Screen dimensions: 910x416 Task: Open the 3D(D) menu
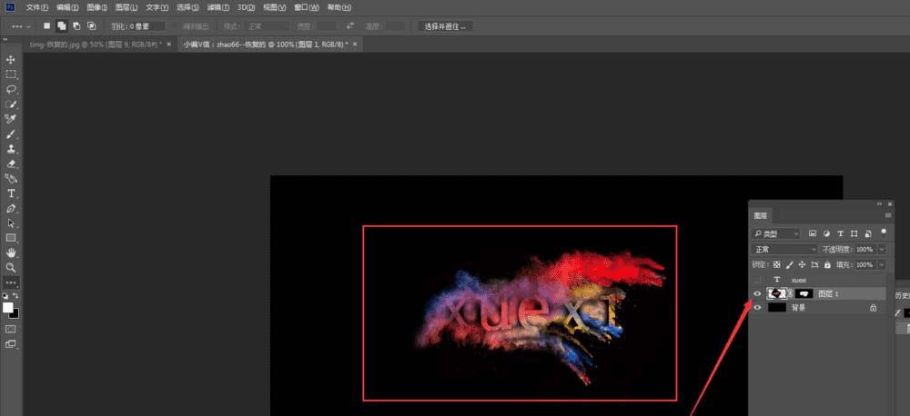[246, 7]
